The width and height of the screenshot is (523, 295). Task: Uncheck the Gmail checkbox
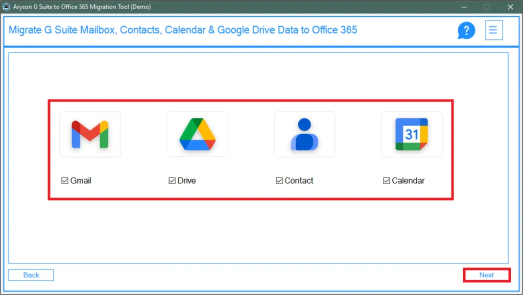point(65,181)
